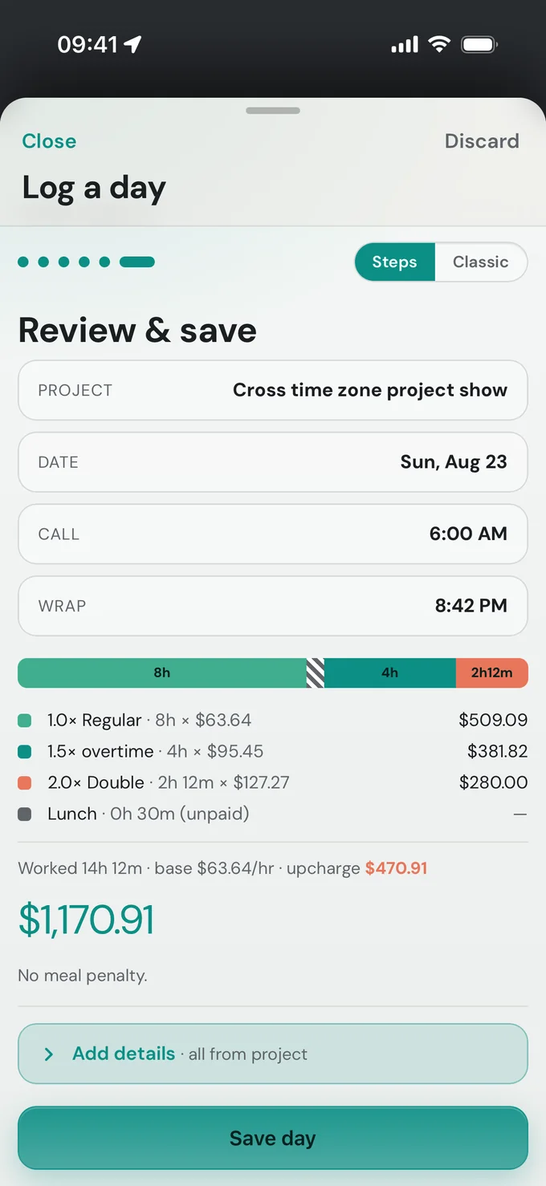Tap the Save day button
The image size is (546, 1186).
[273, 1138]
